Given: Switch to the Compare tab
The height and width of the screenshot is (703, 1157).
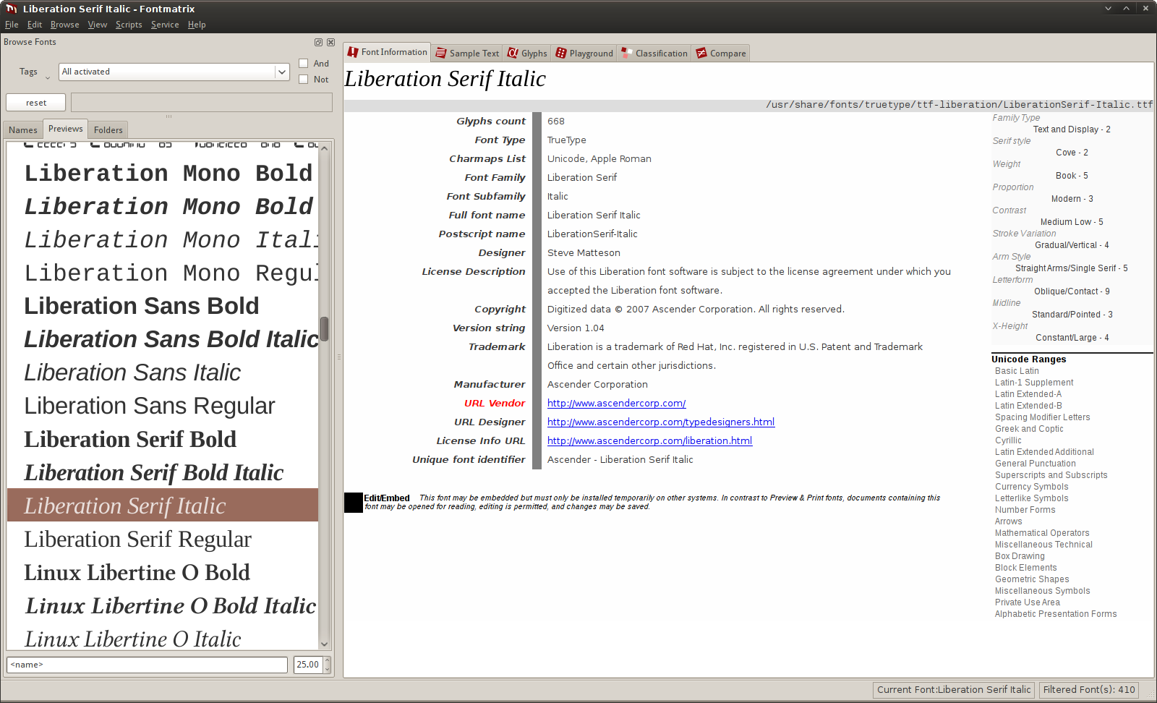Looking at the screenshot, I should coord(720,54).
